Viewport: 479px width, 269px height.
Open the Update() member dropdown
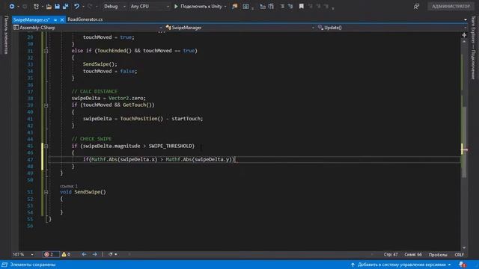pos(391,28)
